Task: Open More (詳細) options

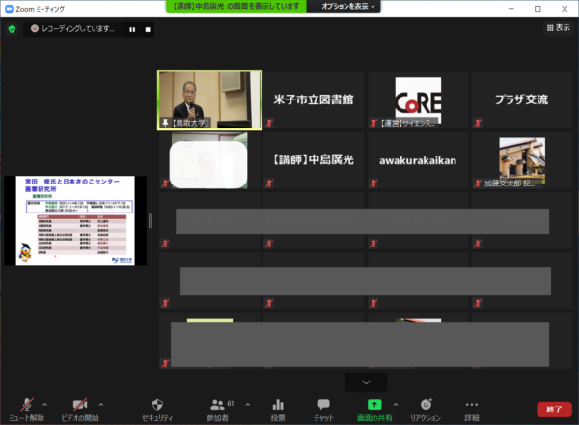Action: coord(472,410)
